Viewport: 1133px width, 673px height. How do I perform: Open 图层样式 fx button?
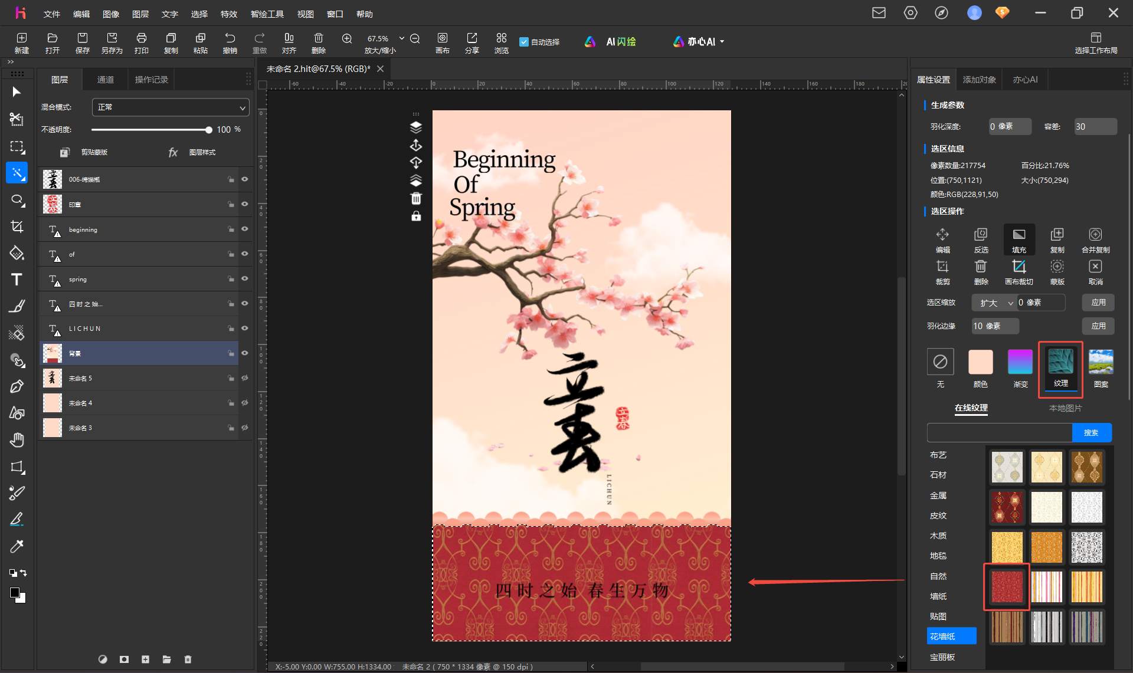(193, 152)
